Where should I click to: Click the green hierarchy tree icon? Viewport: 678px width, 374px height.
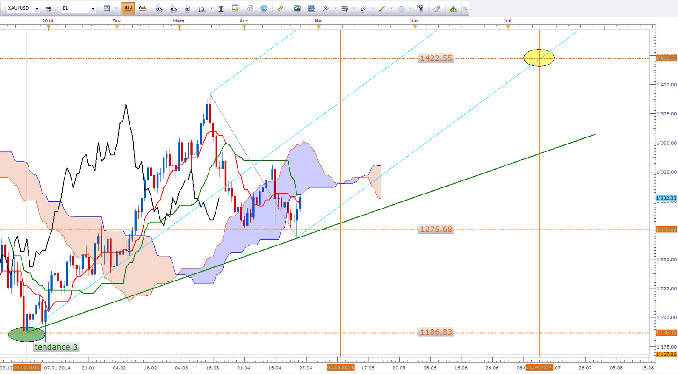tap(453, 8)
